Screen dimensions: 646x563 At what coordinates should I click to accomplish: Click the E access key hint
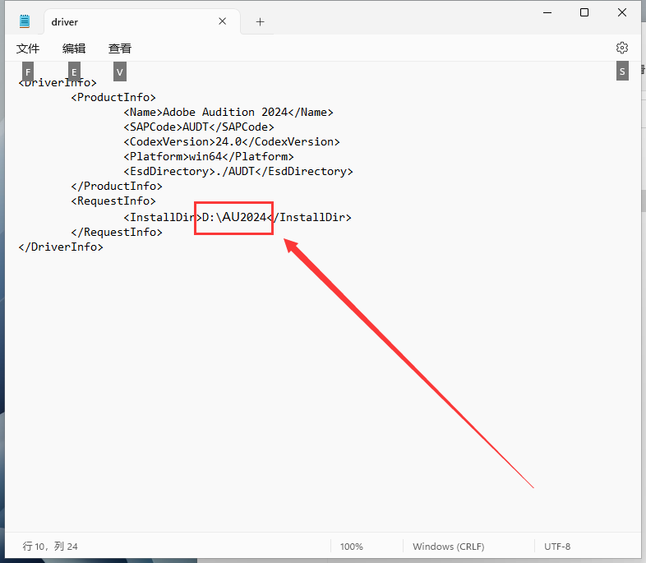click(74, 72)
